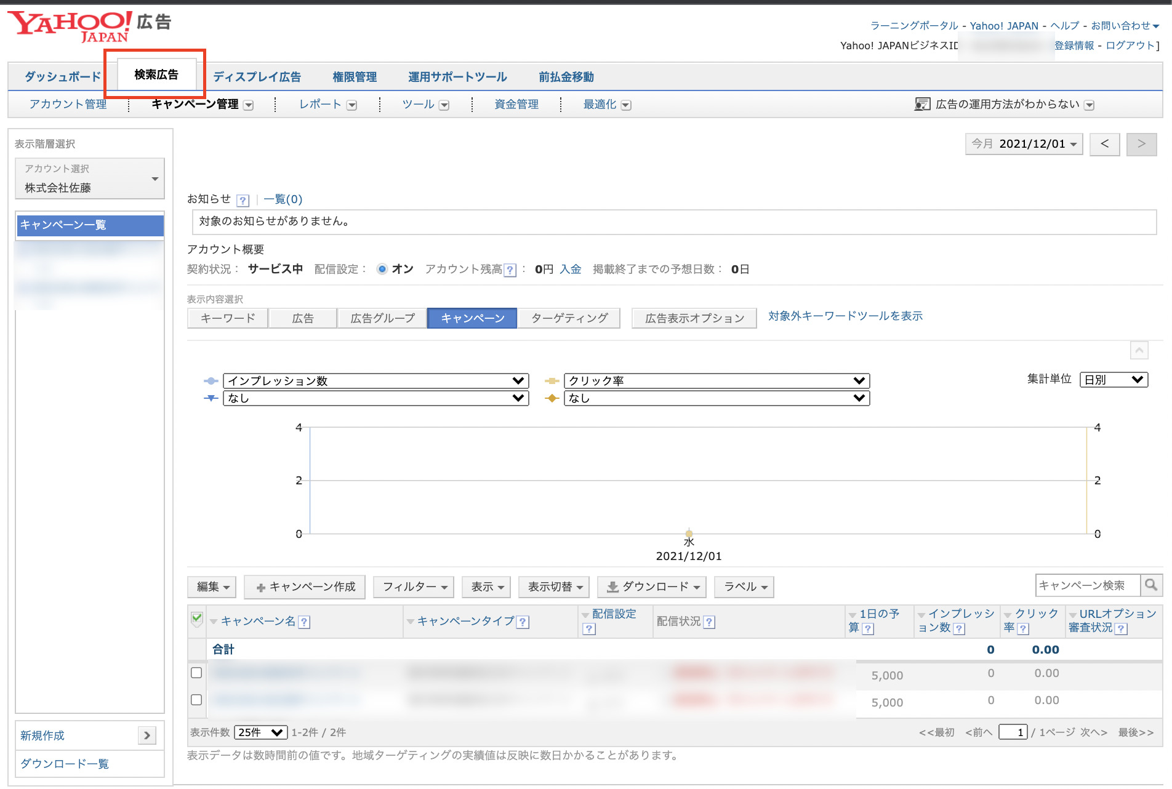
Task: Check the second campaign row checkbox
Action: pos(196,700)
